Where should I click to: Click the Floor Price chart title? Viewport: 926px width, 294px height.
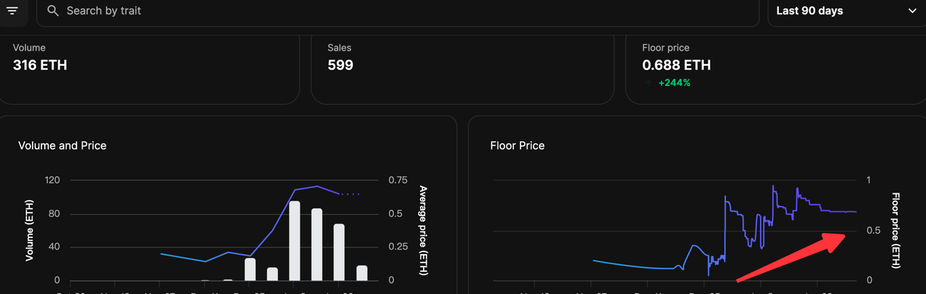coord(517,145)
